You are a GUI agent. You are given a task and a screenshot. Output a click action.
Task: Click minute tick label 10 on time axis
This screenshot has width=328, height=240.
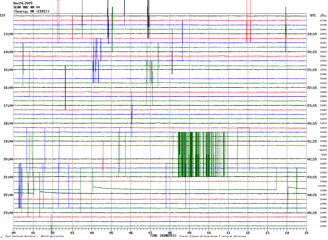(209, 233)
